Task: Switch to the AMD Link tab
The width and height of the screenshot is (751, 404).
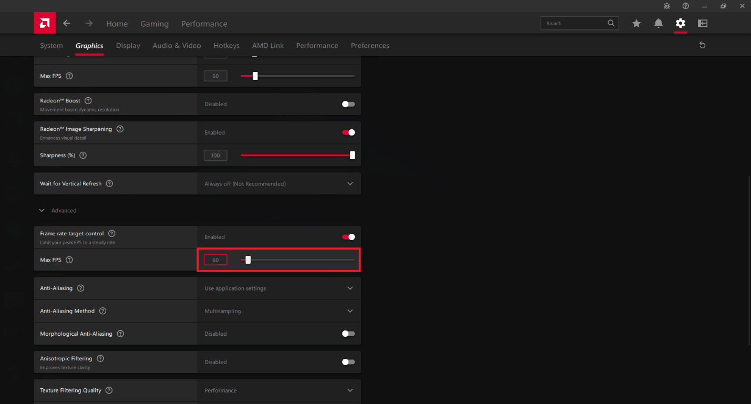Action: (268, 46)
